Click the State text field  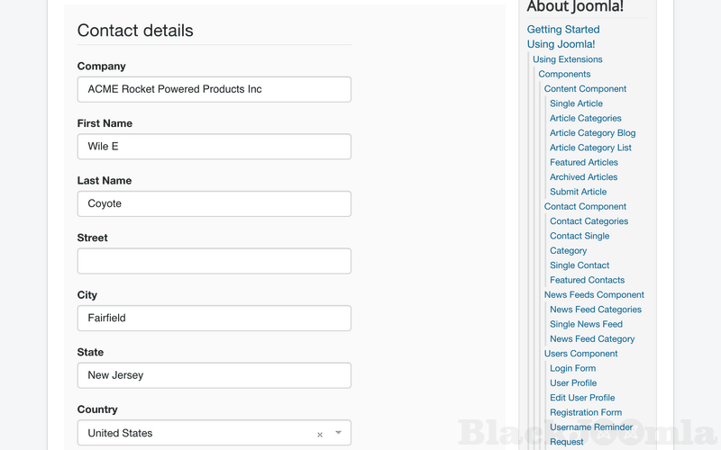click(214, 375)
